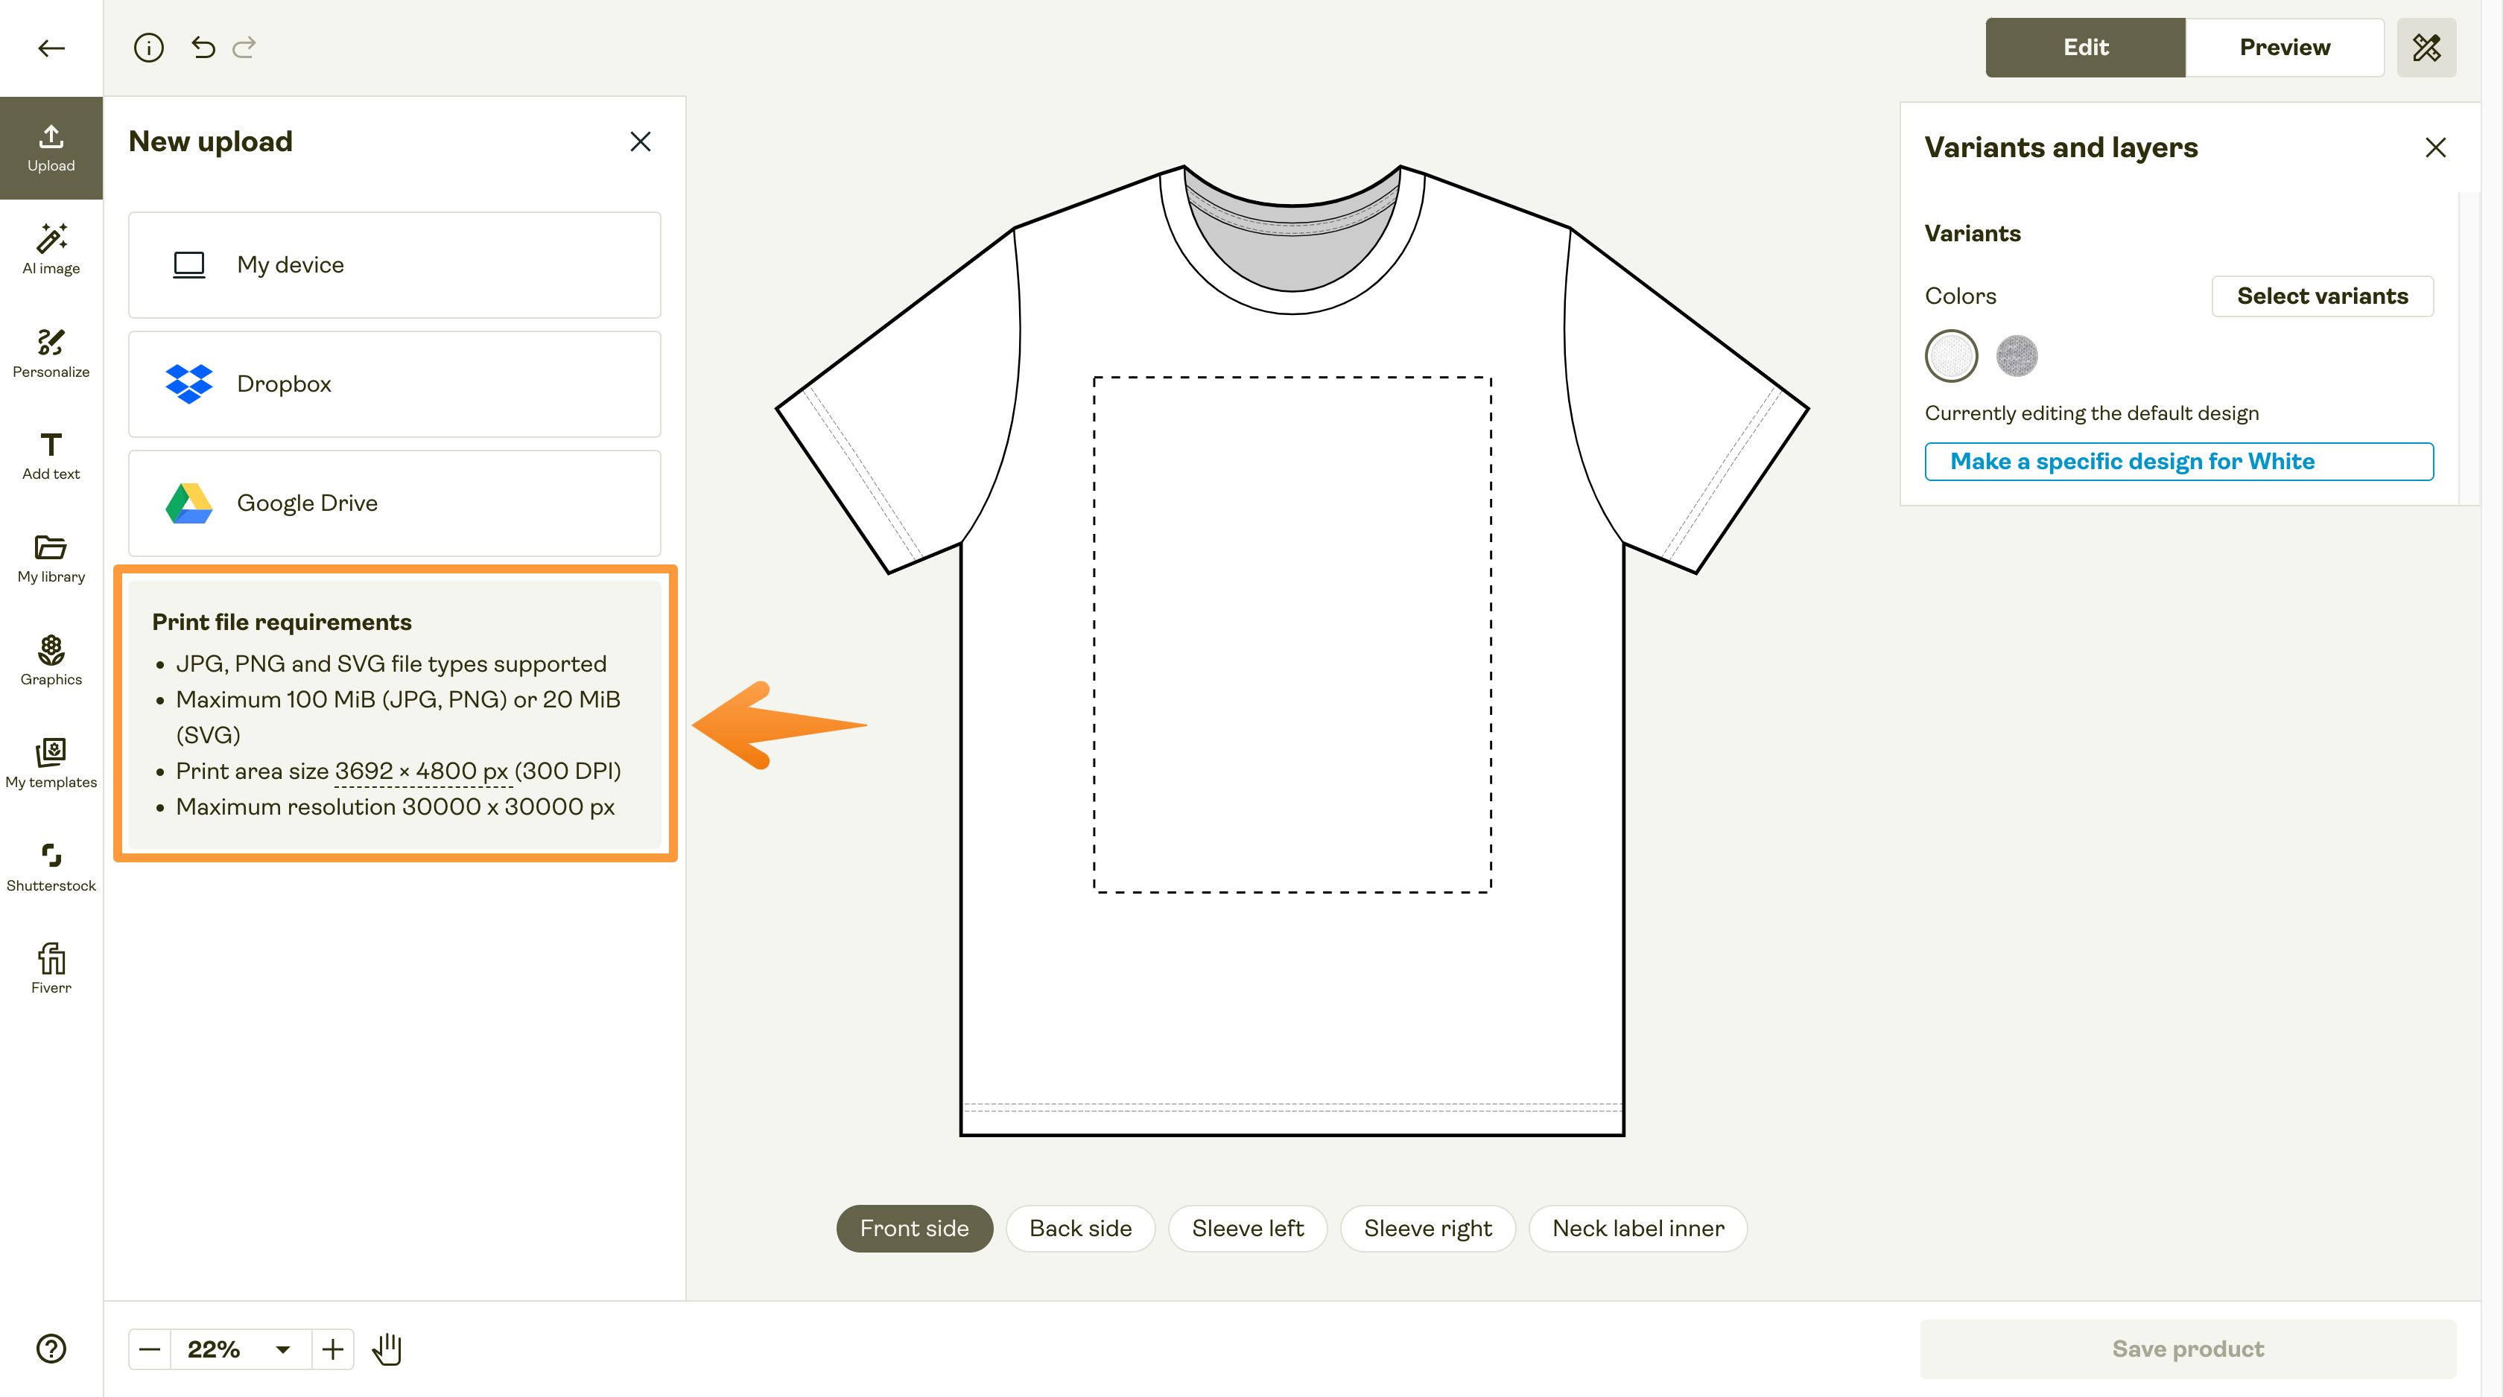Select the Sleeve left tab
Screen dimensions: 2503x1397
(x=1248, y=1228)
